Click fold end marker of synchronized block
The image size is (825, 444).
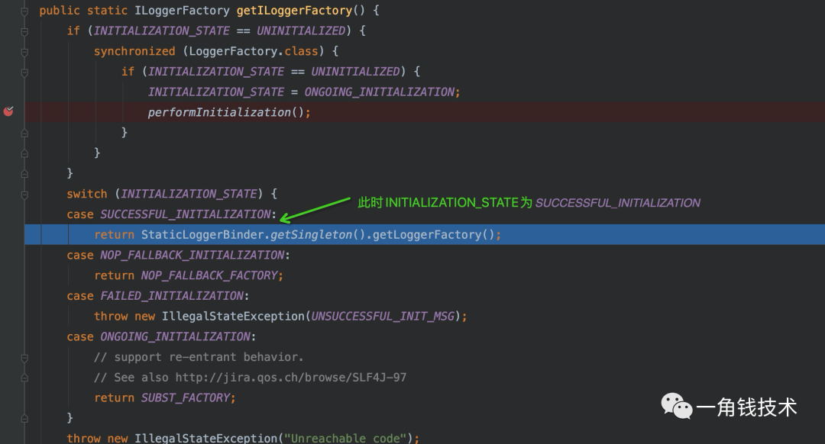click(24, 153)
